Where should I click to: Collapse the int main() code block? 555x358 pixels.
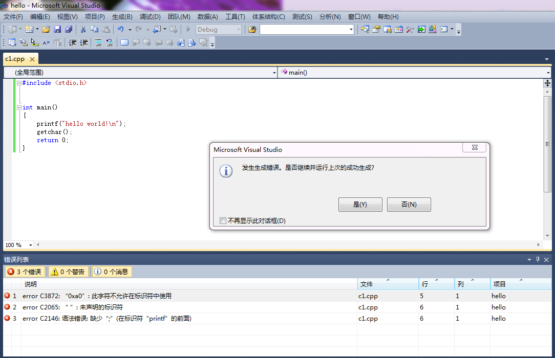tap(19, 107)
